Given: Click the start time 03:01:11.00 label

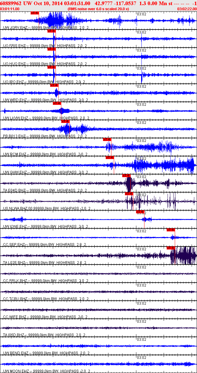Looking at the screenshot, I should click(10, 9).
